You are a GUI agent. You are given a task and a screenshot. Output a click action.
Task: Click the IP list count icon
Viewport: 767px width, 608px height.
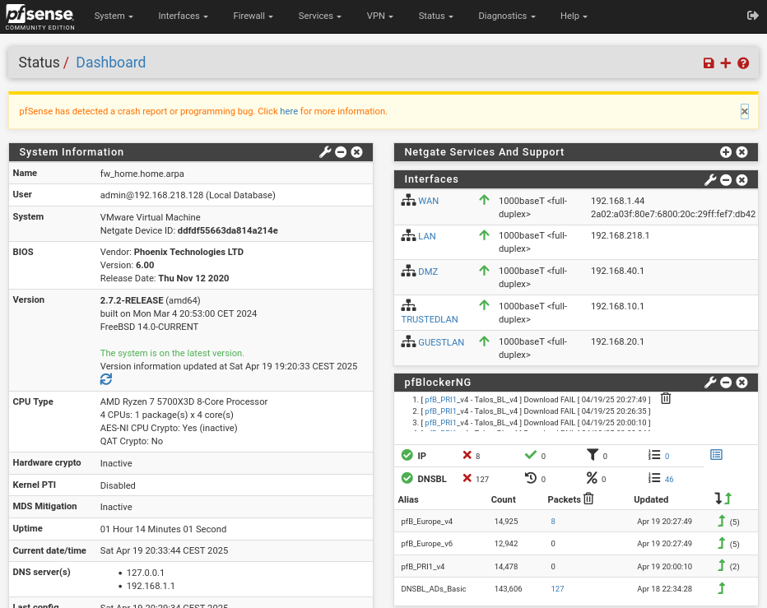click(x=654, y=455)
